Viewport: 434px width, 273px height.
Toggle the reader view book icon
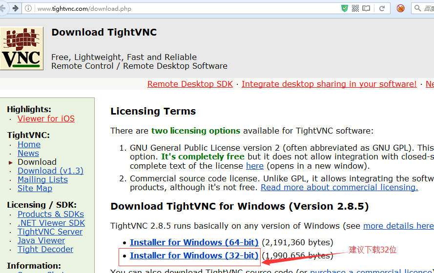(366, 9)
